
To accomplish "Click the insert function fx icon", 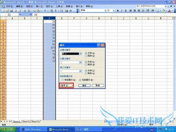I will (x=31, y=15).
